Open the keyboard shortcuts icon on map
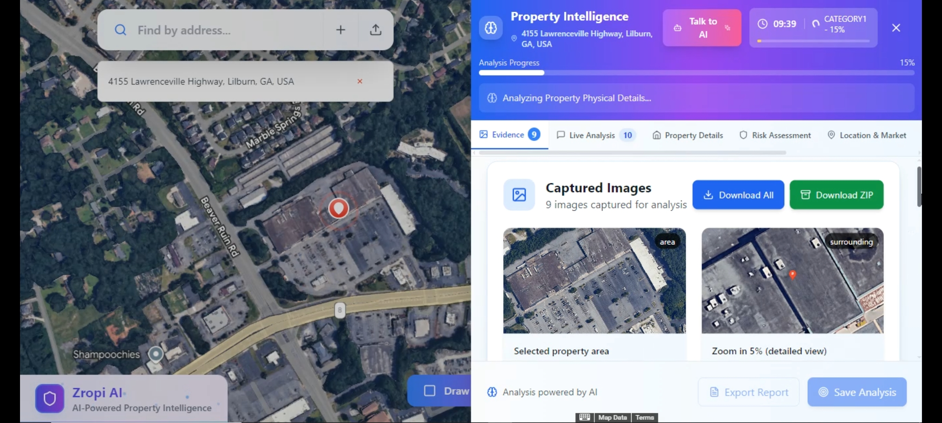942x423 pixels. [584, 417]
